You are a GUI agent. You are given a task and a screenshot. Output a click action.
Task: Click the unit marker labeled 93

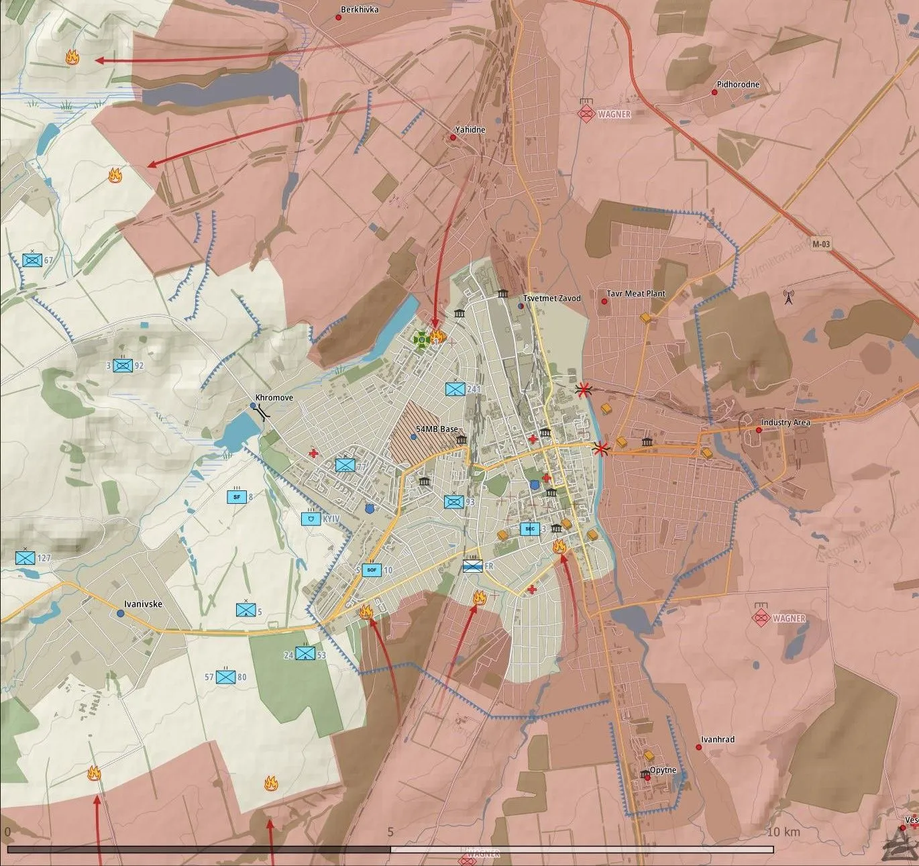[x=454, y=502]
